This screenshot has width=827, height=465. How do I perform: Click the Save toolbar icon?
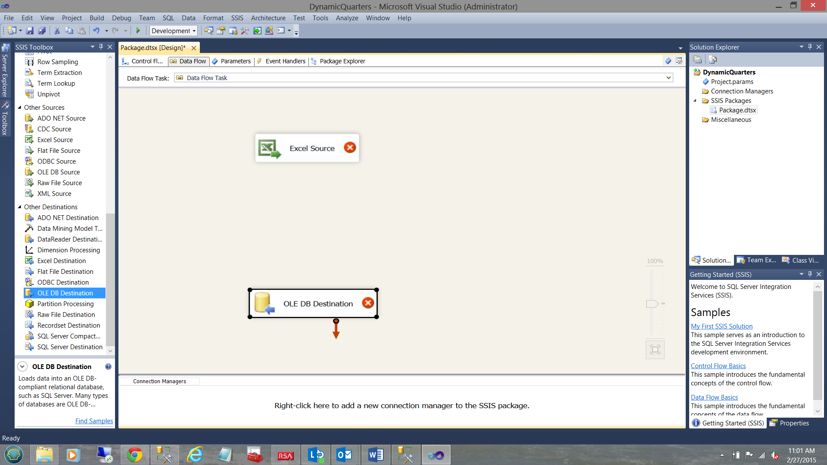point(30,31)
